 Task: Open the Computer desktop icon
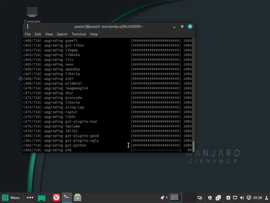(32, 15)
